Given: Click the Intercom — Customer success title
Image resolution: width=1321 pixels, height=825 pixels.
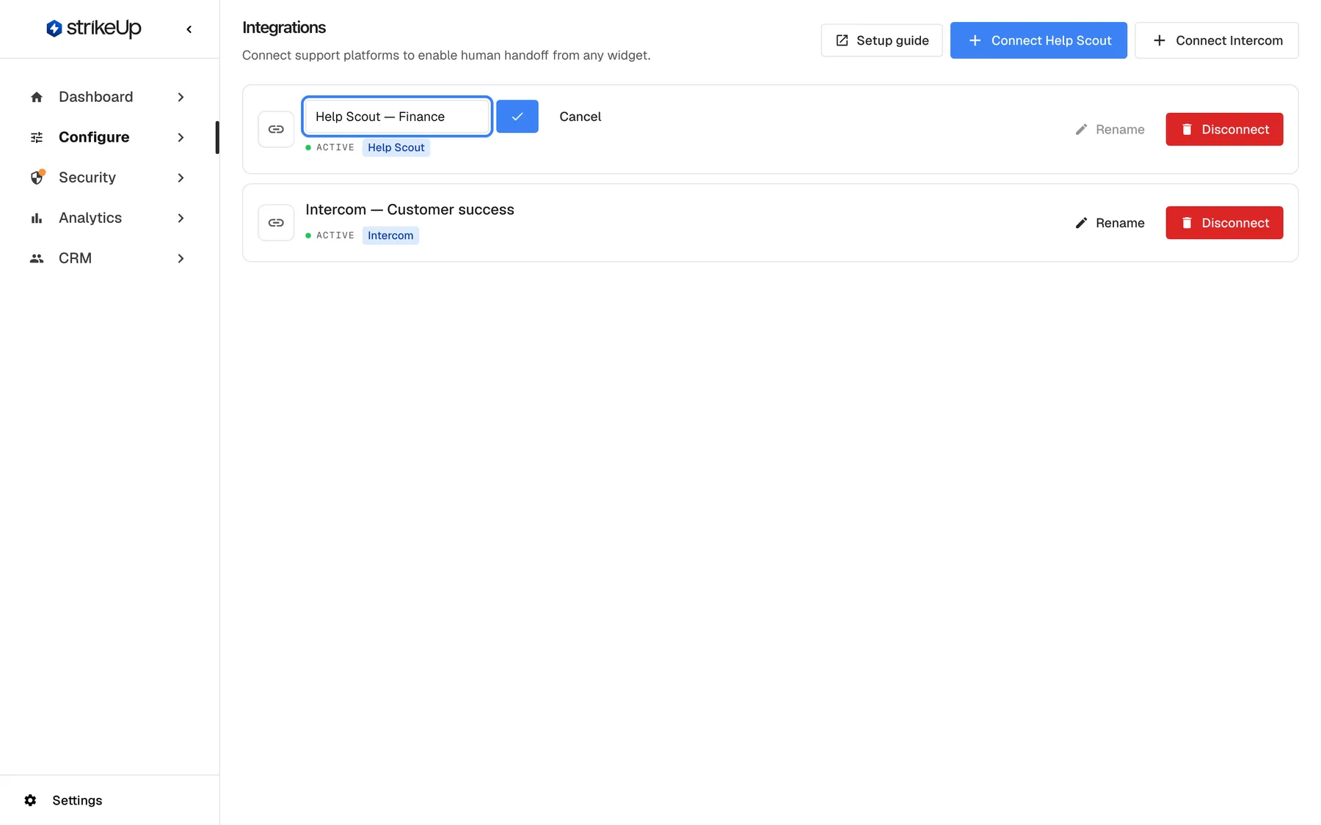Looking at the screenshot, I should 410,210.
